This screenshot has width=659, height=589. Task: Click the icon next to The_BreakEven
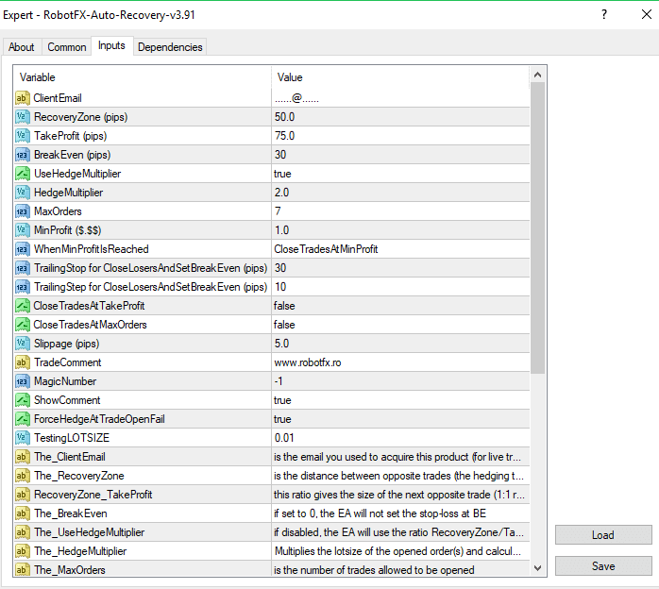(23, 513)
